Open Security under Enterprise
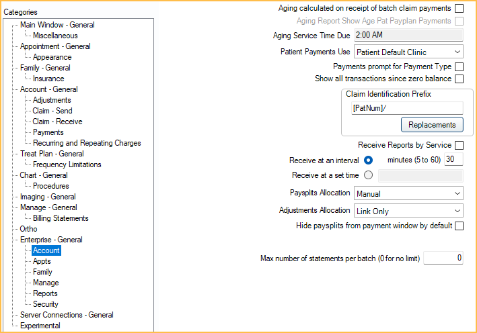 (x=46, y=304)
